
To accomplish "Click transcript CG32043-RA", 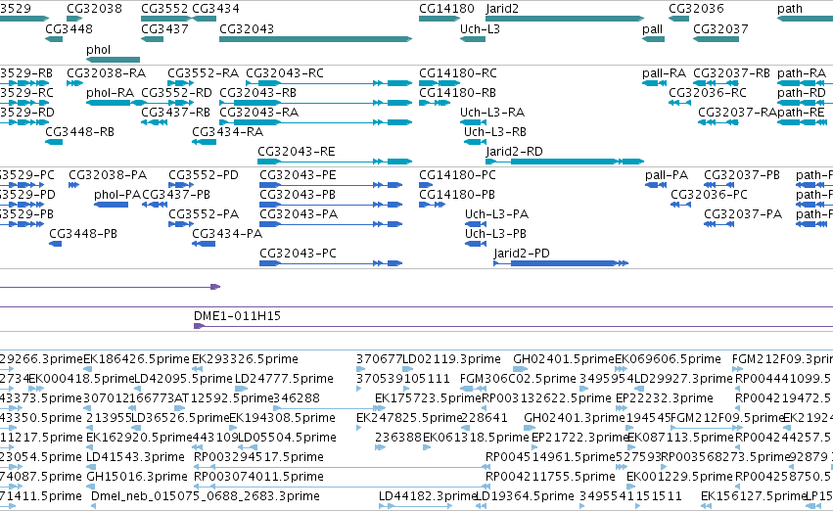I will point(258,112).
